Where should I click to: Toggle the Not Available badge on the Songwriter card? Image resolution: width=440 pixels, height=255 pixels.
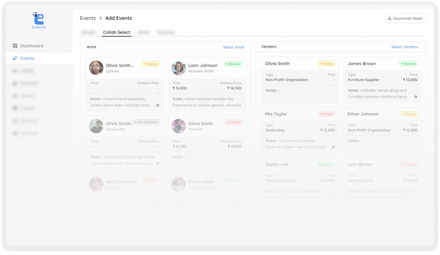[146, 122]
